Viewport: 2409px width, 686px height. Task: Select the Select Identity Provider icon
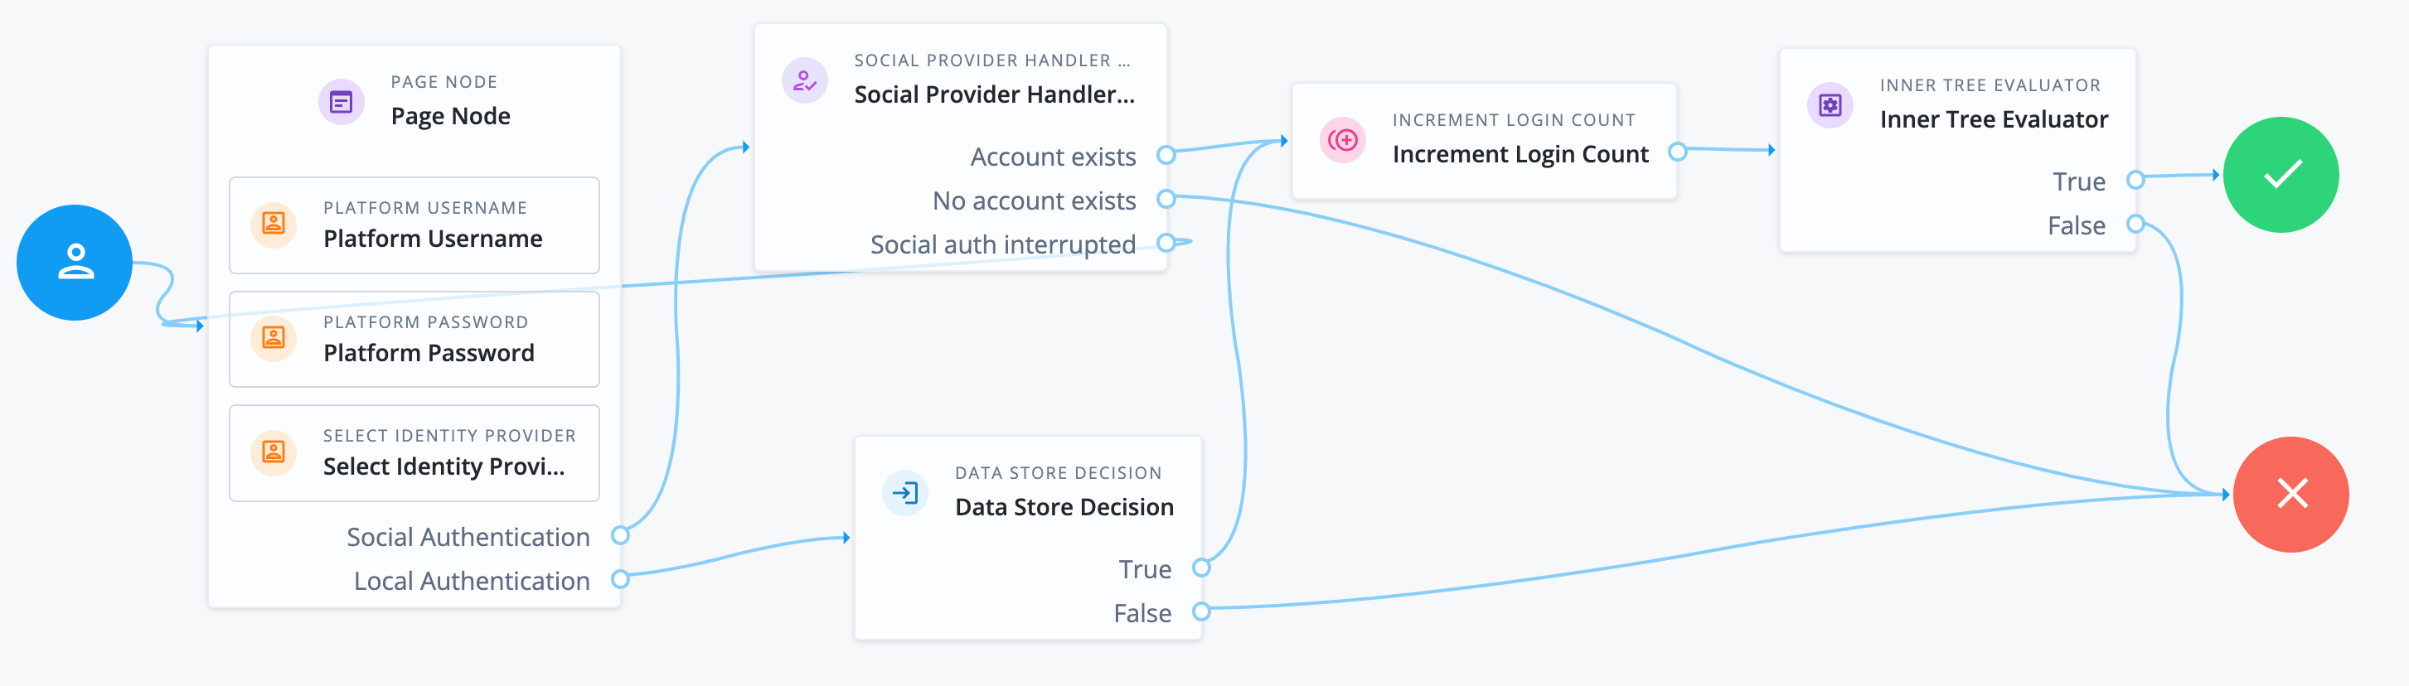[x=273, y=452]
